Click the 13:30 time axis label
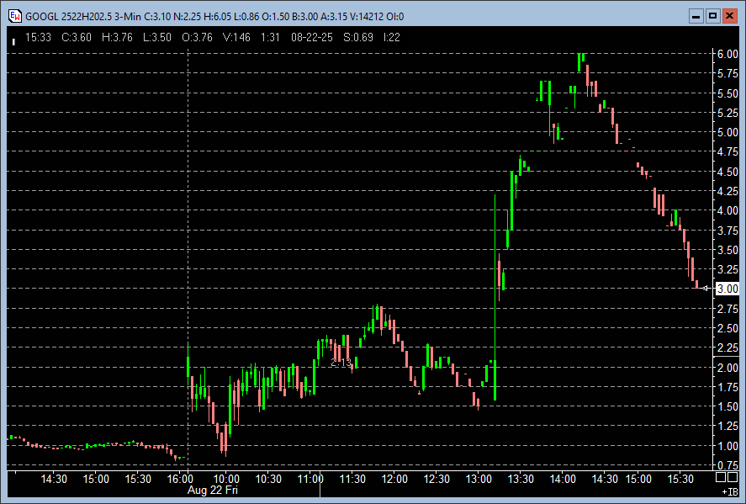The image size is (746, 504). tap(521, 479)
